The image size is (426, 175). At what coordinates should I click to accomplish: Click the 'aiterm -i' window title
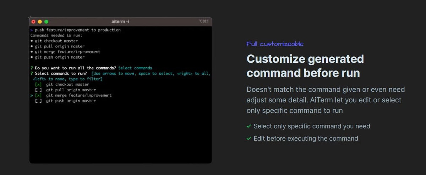pos(120,22)
